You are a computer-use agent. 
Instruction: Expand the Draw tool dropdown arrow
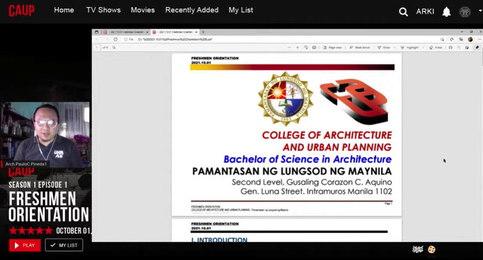394,47
